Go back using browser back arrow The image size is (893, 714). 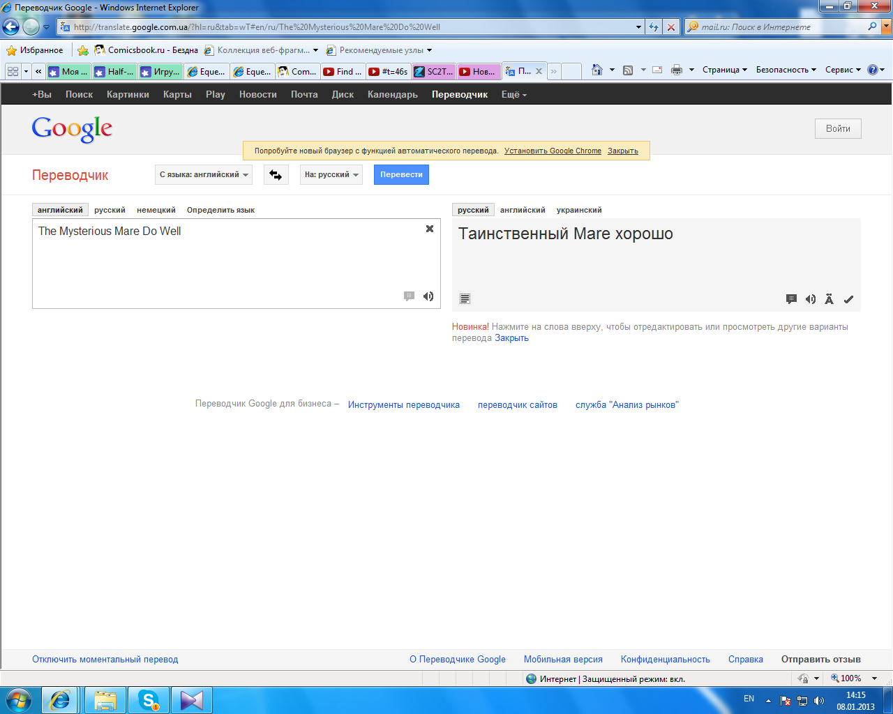[x=10, y=27]
